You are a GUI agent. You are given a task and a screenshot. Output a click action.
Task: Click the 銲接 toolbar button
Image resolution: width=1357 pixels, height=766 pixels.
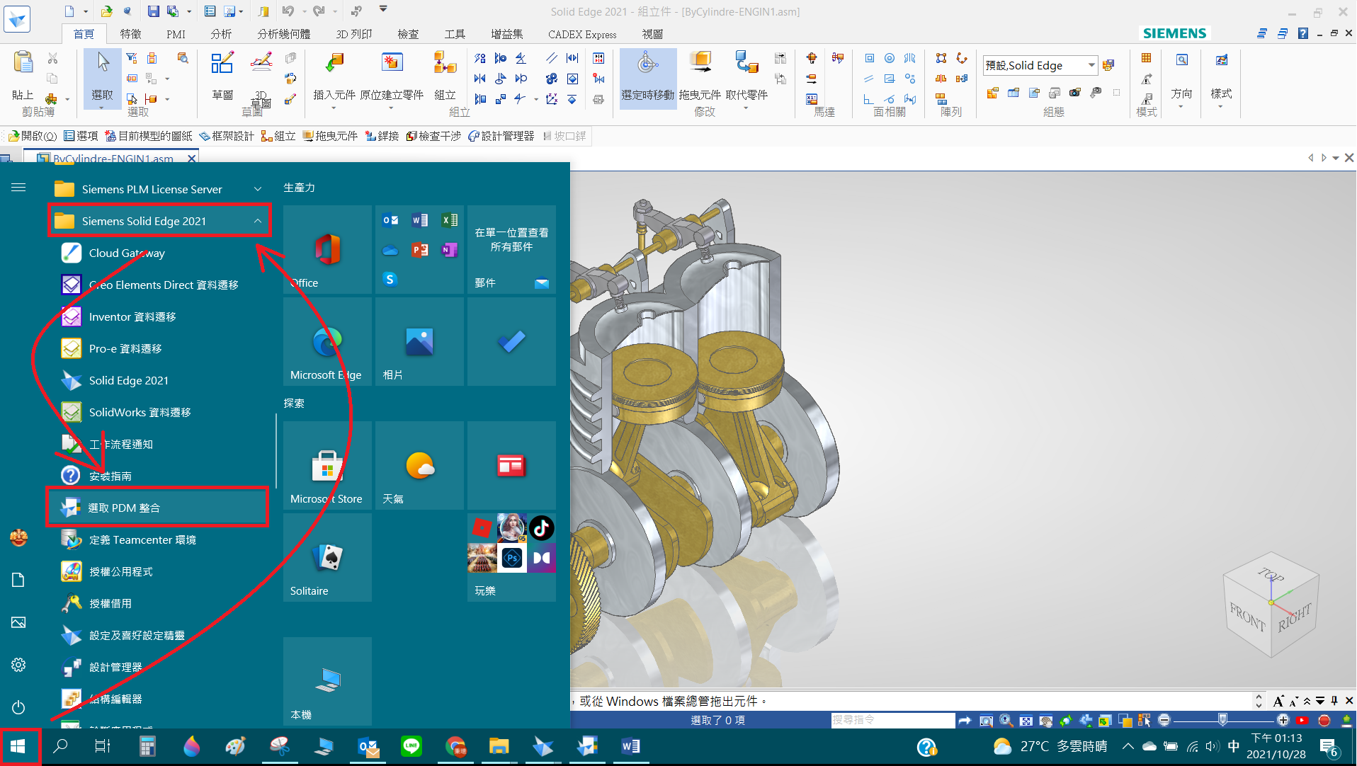click(x=382, y=136)
